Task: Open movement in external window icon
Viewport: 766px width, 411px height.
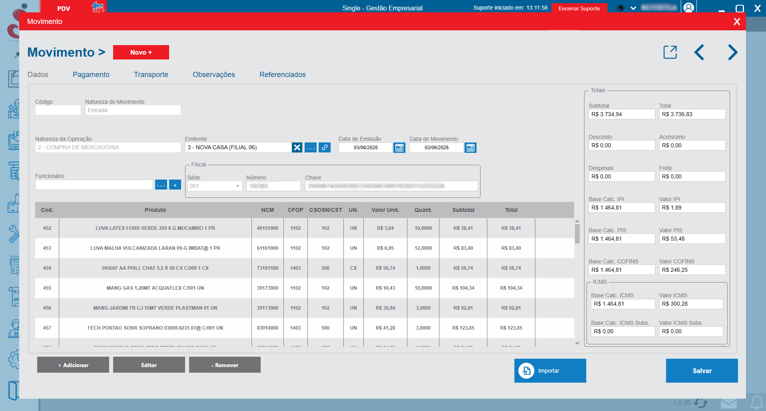Action: click(x=670, y=52)
